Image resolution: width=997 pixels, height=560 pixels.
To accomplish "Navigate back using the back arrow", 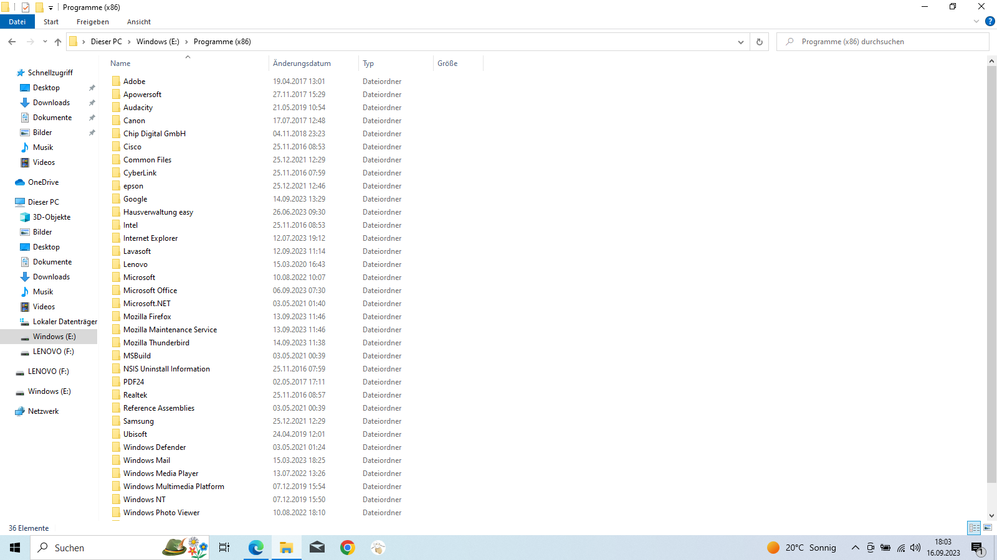I will coord(12,42).
